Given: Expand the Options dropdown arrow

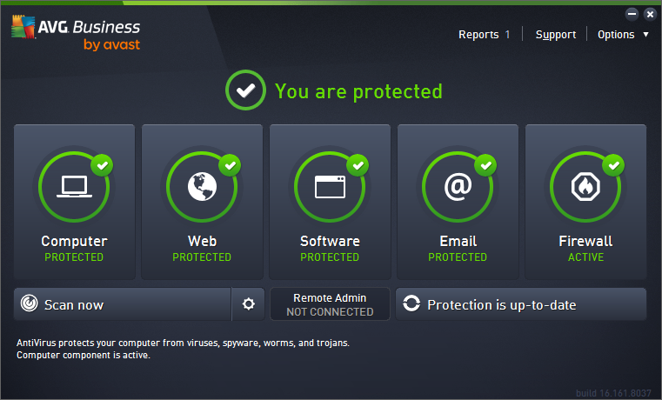Looking at the screenshot, I should (645, 35).
